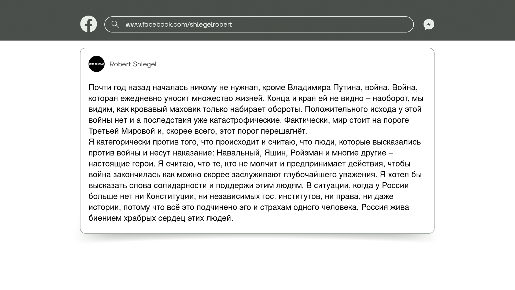Click "Владимира Путина" in the first line
515x290 pixels.
324,88
